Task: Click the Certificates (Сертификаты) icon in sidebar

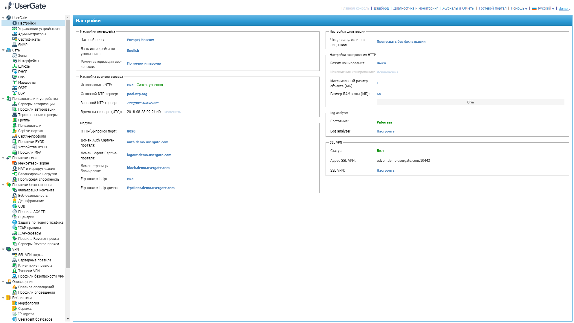Action: coord(14,39)
